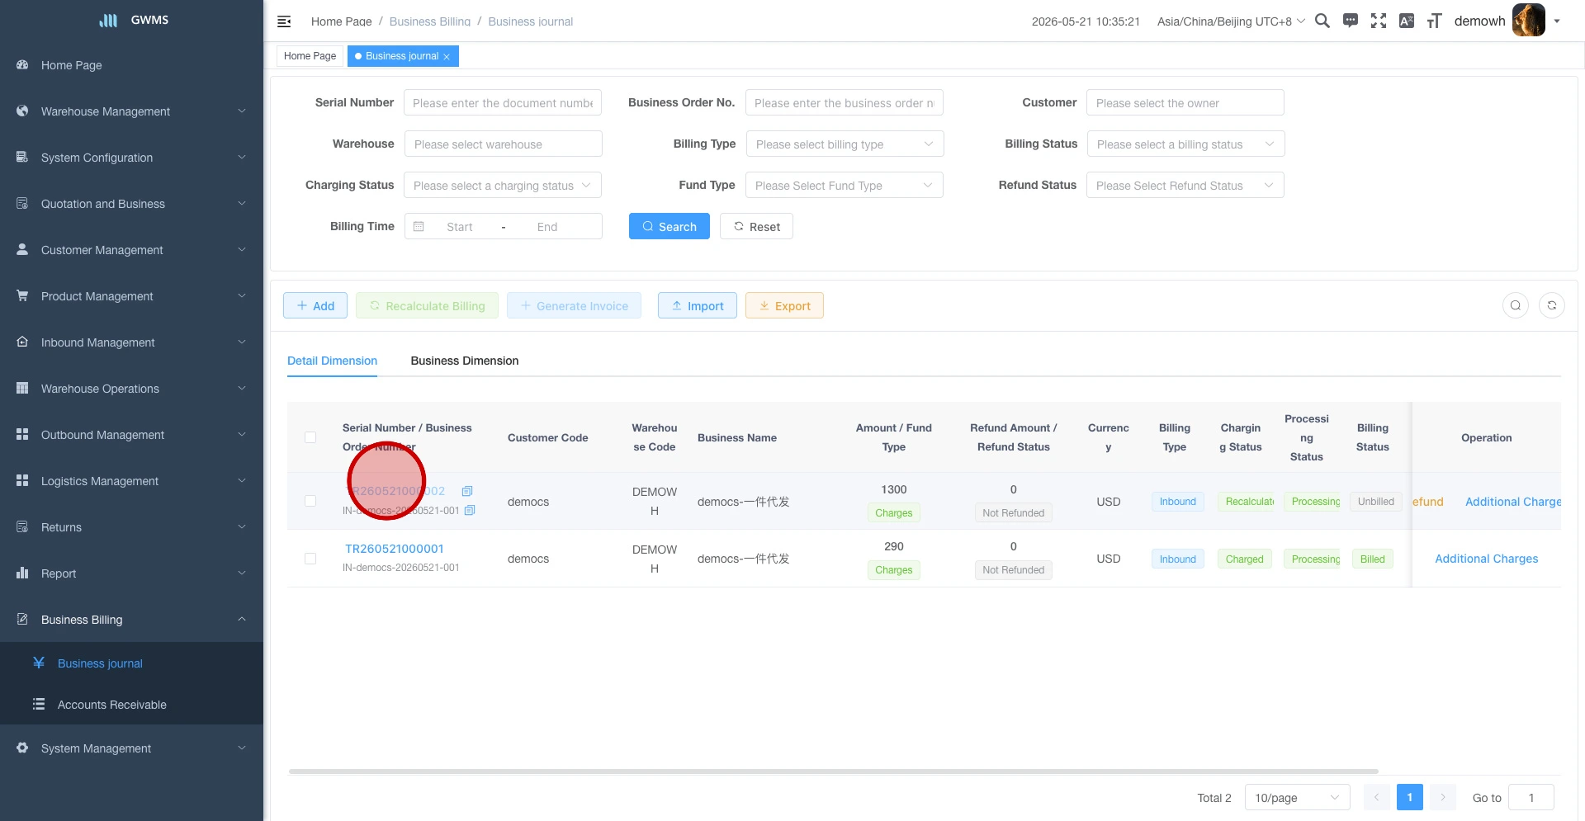This screenshot has height=821, width=1585.
Task: Open the font size icon
Action: point(1435,21)
